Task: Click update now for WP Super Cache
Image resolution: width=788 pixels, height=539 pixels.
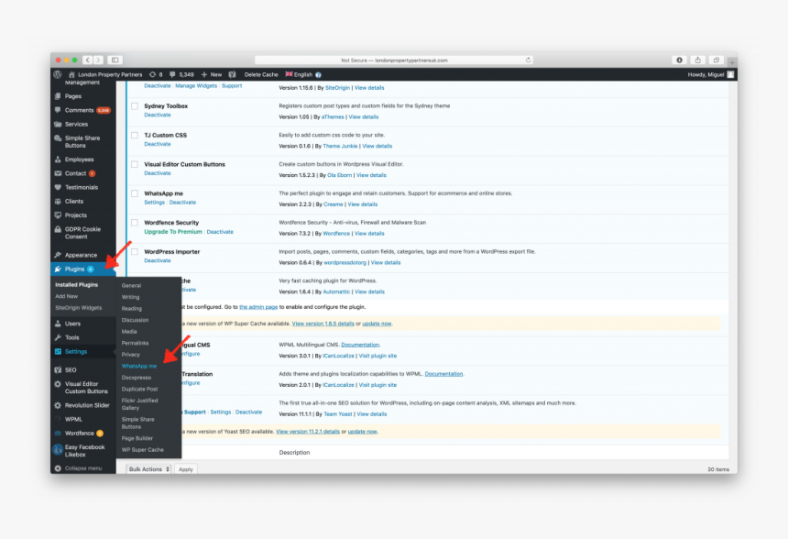Action: 377,324
